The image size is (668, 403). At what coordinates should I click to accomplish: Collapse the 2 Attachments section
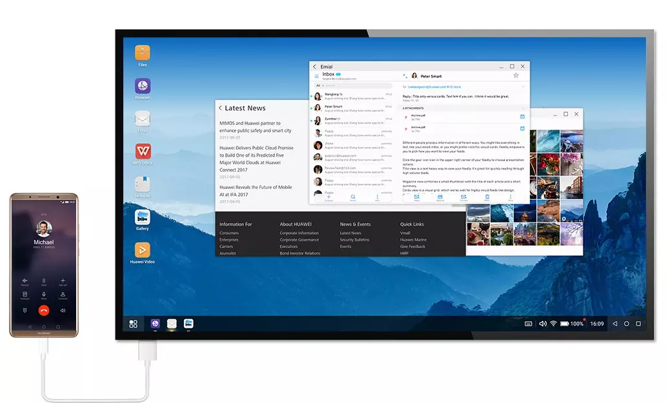(523, 108)
